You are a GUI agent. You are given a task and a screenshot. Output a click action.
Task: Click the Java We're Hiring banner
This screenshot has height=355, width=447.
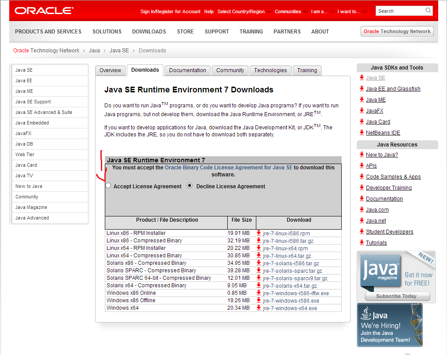[x=389, y=325]
